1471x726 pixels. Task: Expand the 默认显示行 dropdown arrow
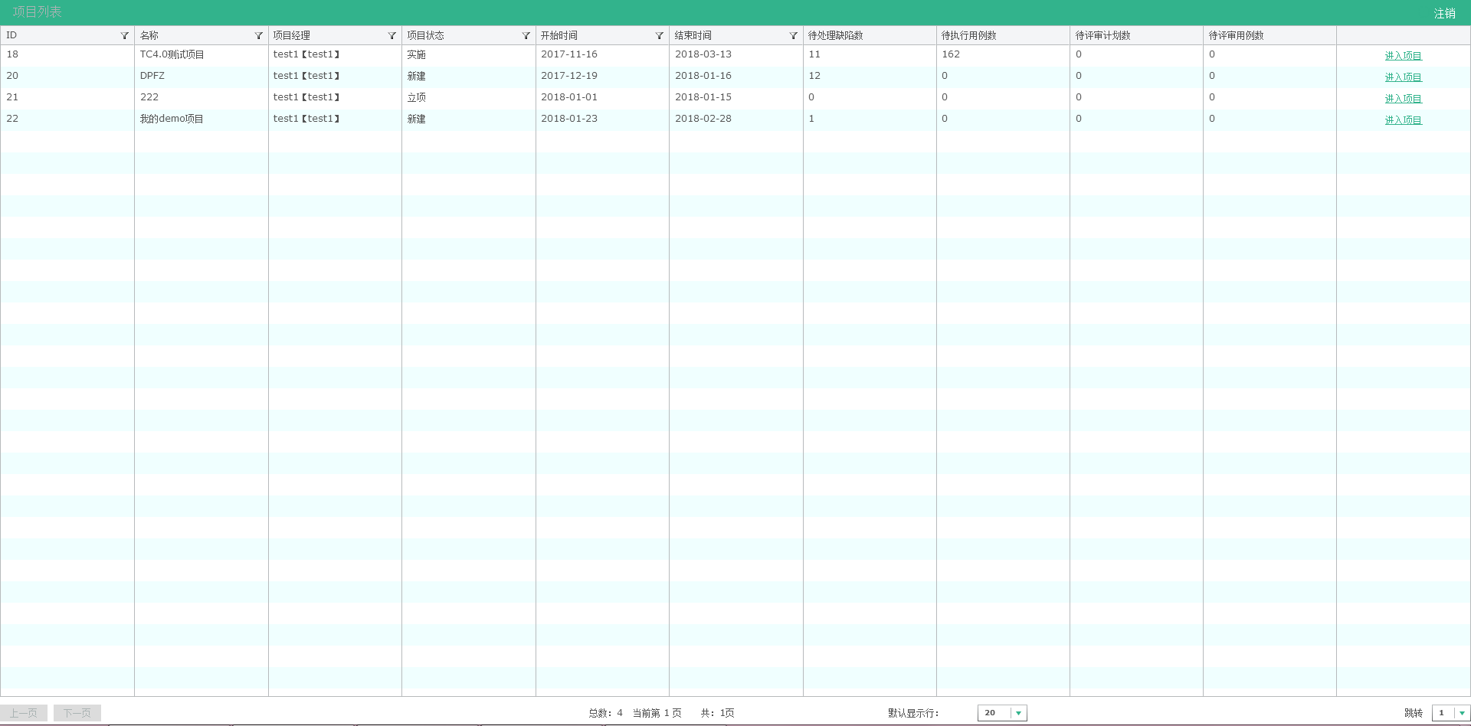click(x=1018, y=713)
